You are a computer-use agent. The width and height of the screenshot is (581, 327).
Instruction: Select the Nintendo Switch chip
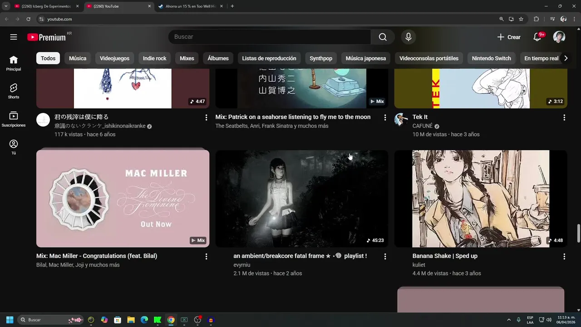click(x=492, y=58)
